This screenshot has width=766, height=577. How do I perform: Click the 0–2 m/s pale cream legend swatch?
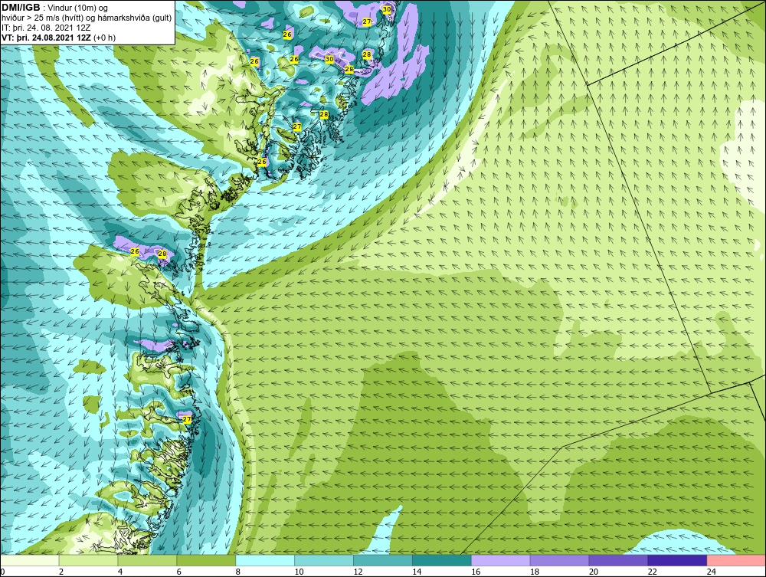click(29, 560)
